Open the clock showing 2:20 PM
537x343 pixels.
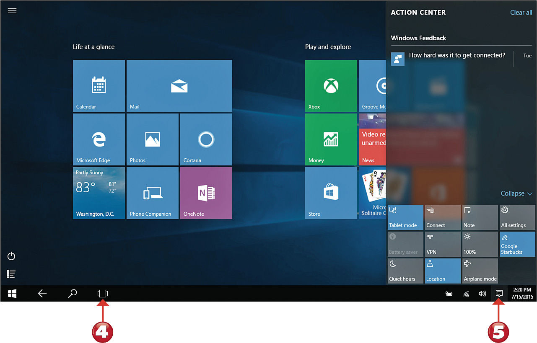click(x=522, y=294)
